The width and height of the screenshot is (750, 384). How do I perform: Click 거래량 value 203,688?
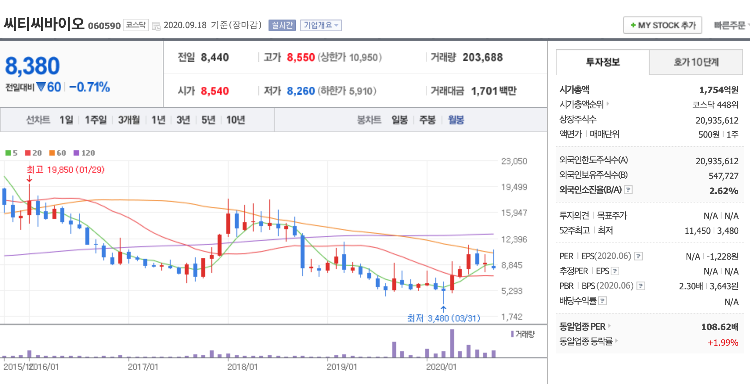pyautogui.click(x=482, y=57)
